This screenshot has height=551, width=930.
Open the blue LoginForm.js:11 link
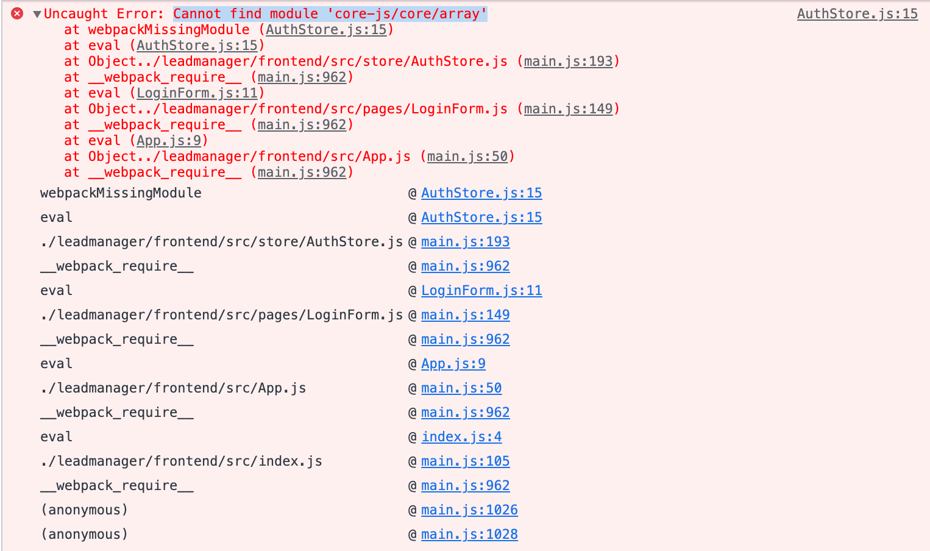click(481, 290)
